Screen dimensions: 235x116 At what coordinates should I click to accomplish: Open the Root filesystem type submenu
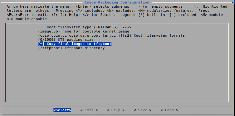coord(89,27)
